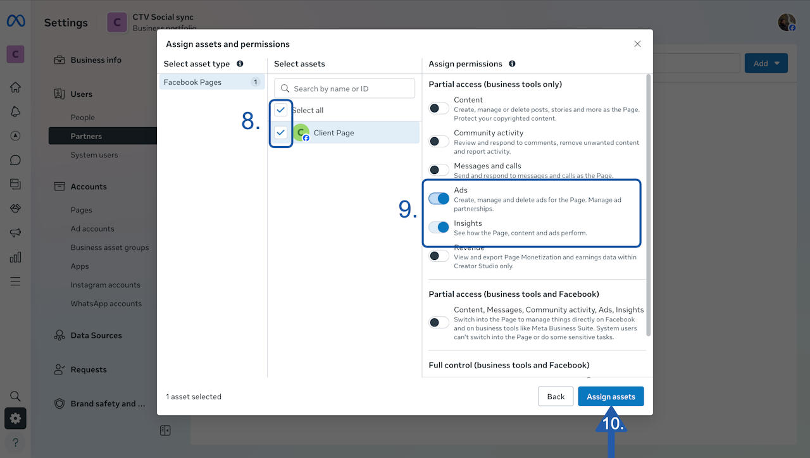Turn off the Ads permission toggle
810x458 pixels.
(x=439, y=199)
